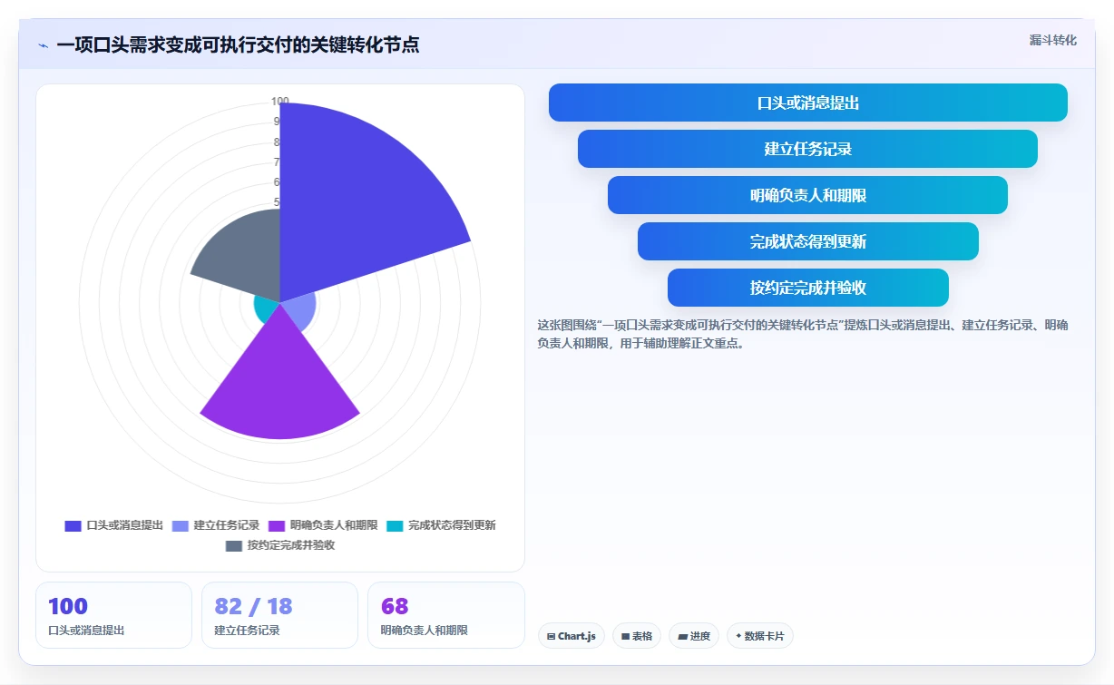Viewport: 1114px width, 685px height.
Task: Click the 表格 tag chip
Action: click(637, 636)
